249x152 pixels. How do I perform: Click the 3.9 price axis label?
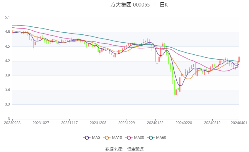(7, 75)
